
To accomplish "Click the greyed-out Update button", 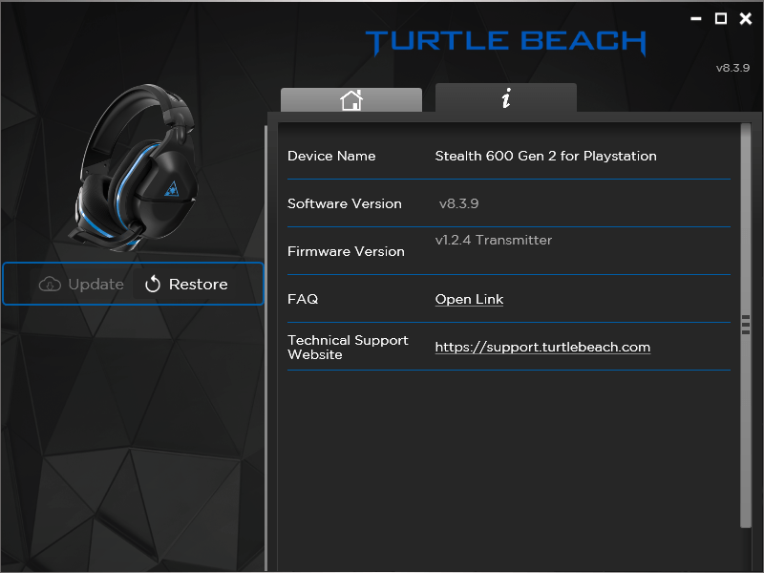I will [81, 284].
